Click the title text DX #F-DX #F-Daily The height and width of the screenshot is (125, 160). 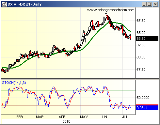point(24,4)
